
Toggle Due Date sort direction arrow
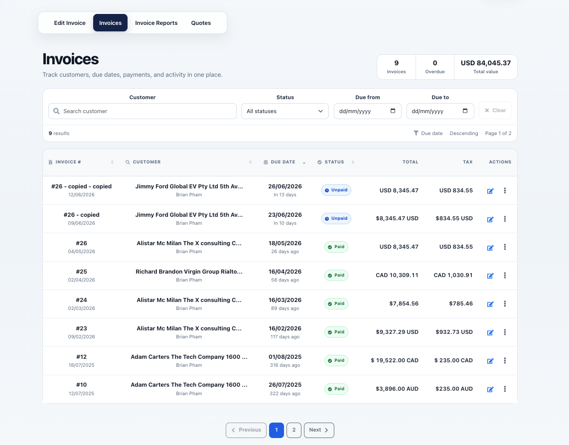pyautogui.click(x=304, y=162)
